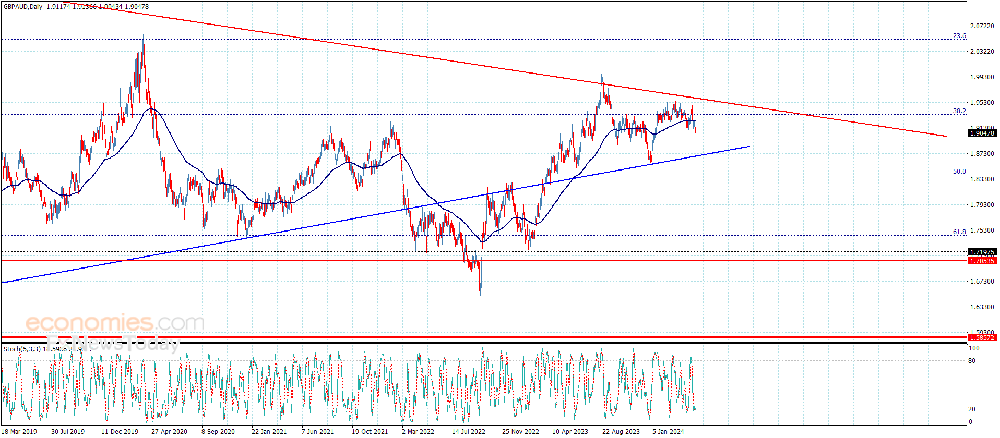Click the GBPAUD,Daily chart title text
The image size is (1000, 438).
[23, 7]
